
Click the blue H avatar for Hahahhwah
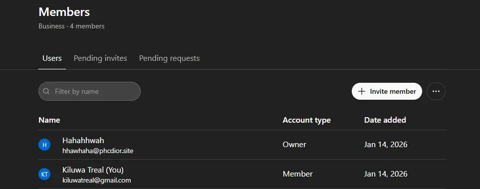pos(44,145)
